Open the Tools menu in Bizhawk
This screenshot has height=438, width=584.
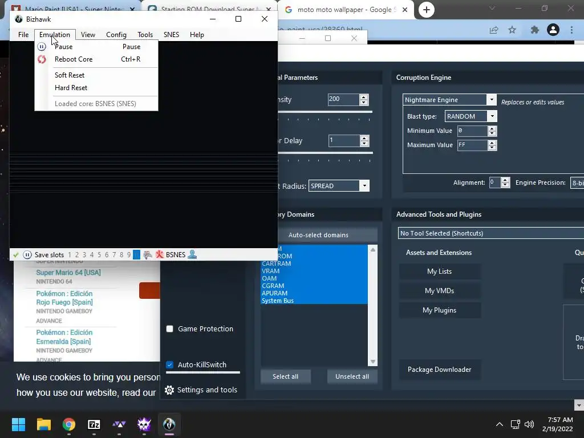click(145, 35)
